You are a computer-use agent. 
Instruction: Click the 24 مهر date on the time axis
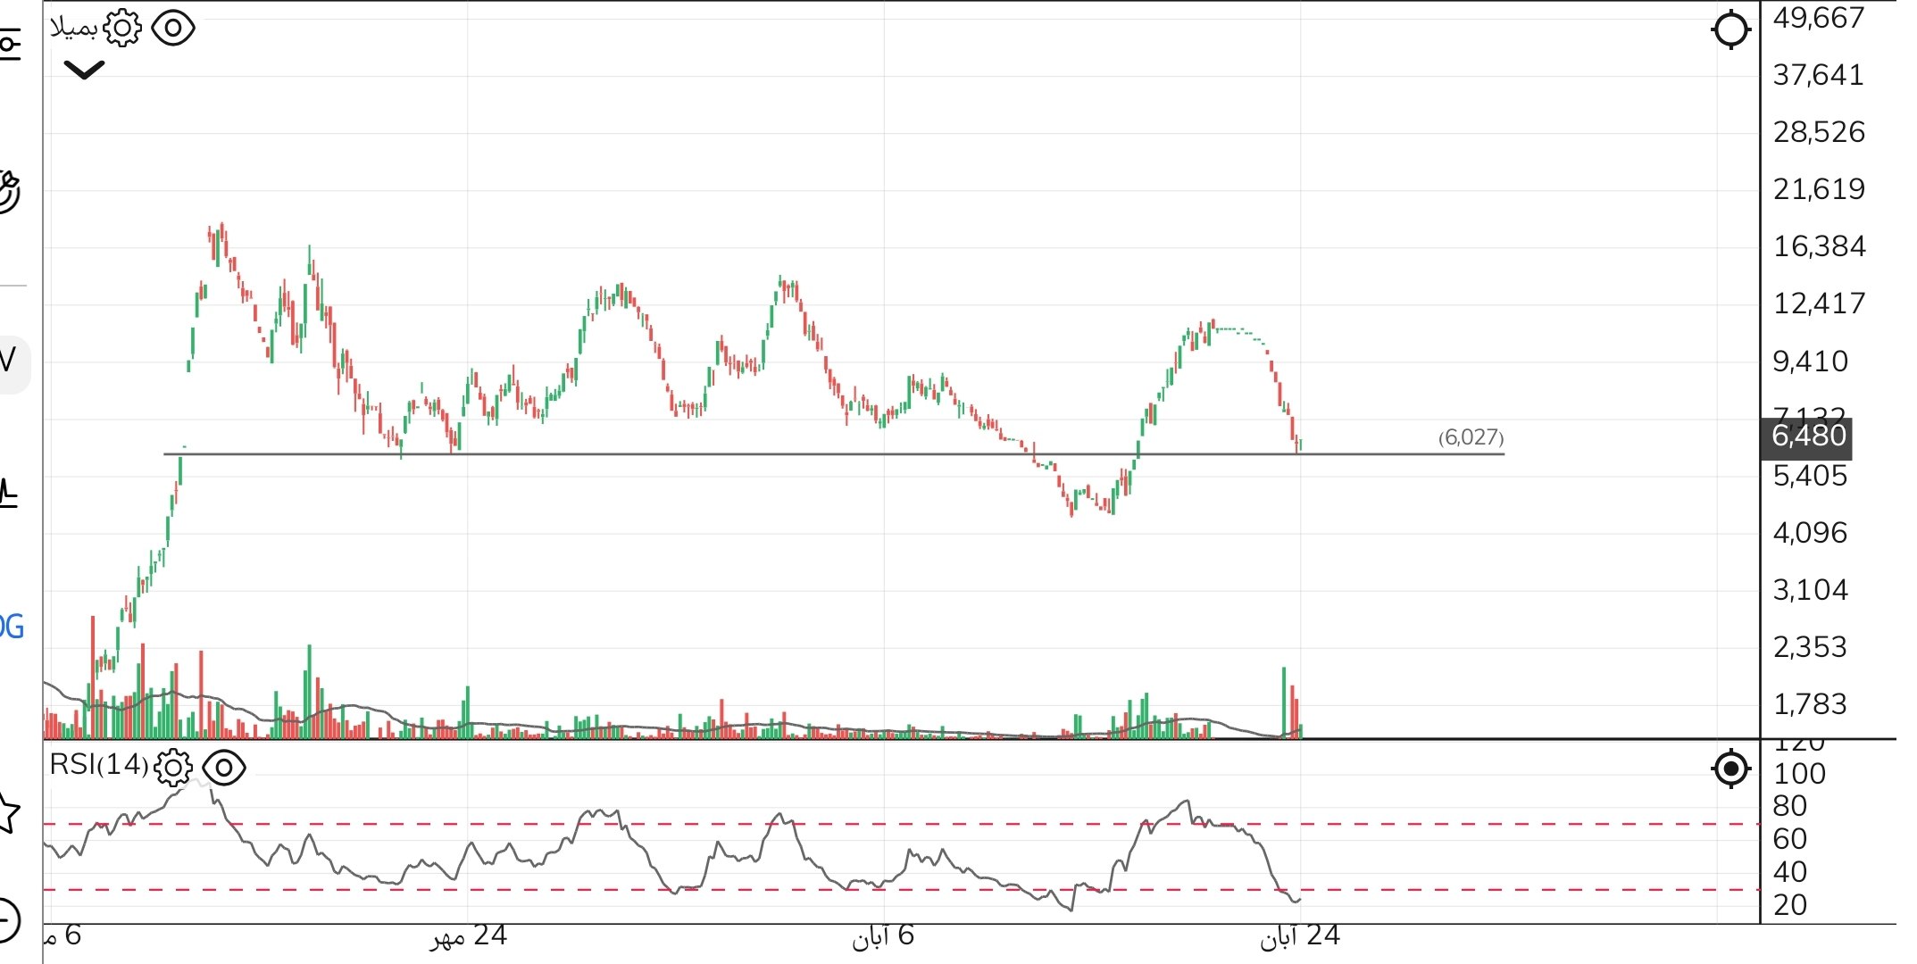click(x=469, y=936)
